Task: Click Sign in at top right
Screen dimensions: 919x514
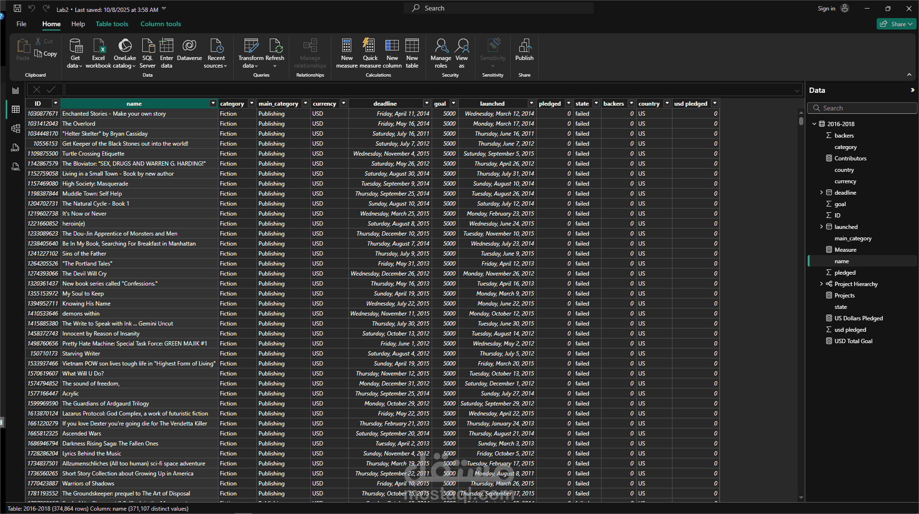Action: pyautogui.click(x=827, y=9)
